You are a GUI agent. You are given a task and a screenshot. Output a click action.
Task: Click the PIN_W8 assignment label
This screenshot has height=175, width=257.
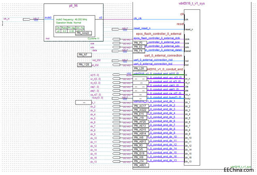click(x=140, y=138)
